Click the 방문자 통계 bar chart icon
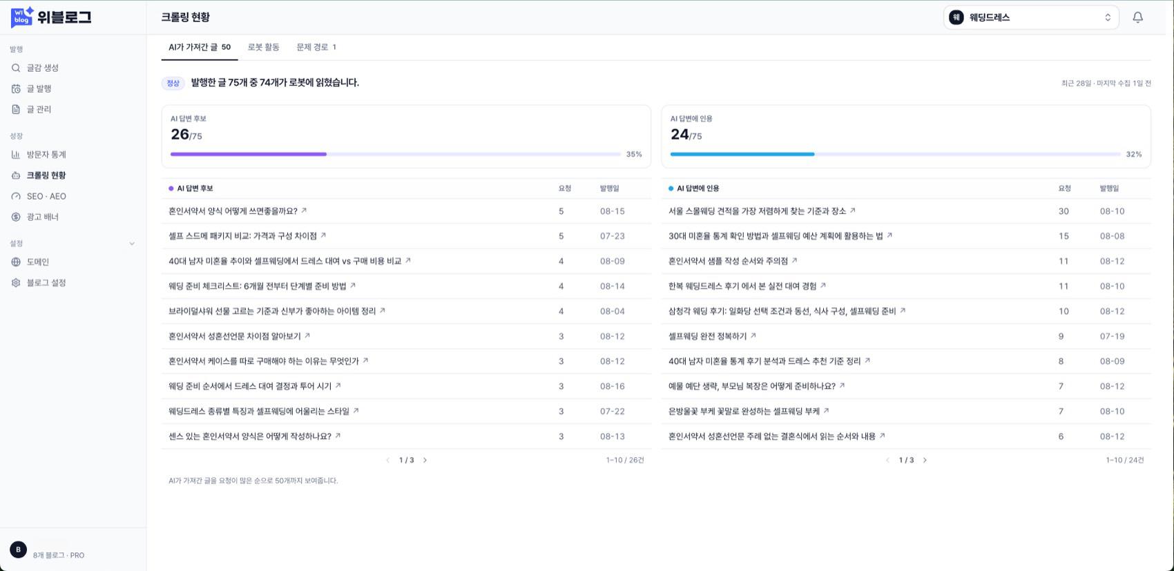 click(x=16, y=155)
